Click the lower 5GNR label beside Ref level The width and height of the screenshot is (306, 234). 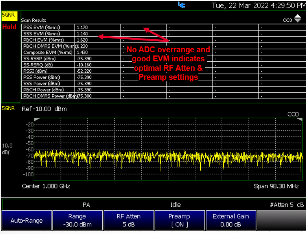click(8, 108)
